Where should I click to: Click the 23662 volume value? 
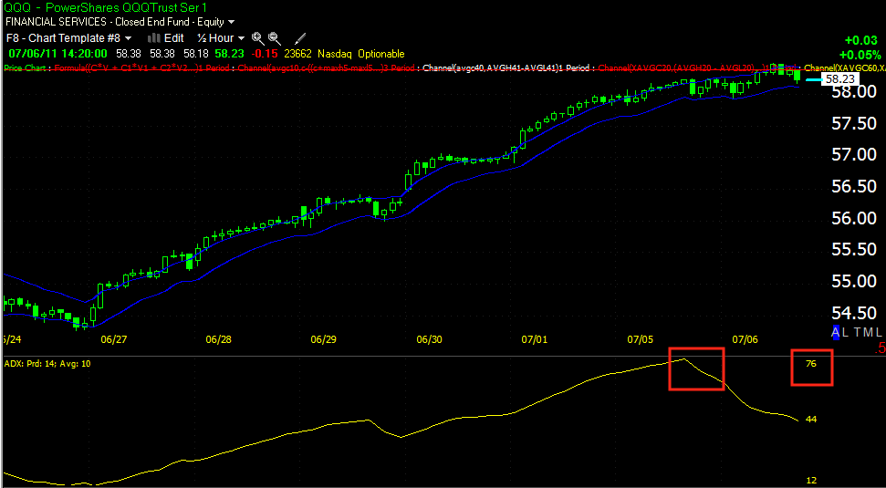pyautogui.click(x=297, y=54)
